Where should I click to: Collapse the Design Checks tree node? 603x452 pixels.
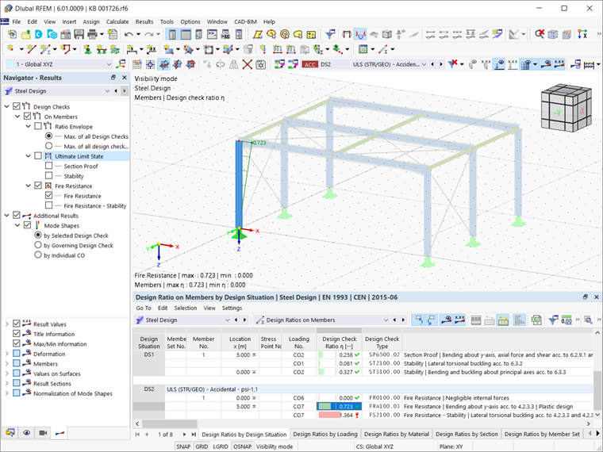pos(8,106)
